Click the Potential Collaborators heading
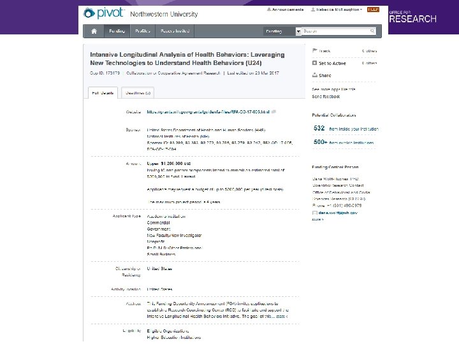This screenshot has width=459, height=344. pos(333,115)
